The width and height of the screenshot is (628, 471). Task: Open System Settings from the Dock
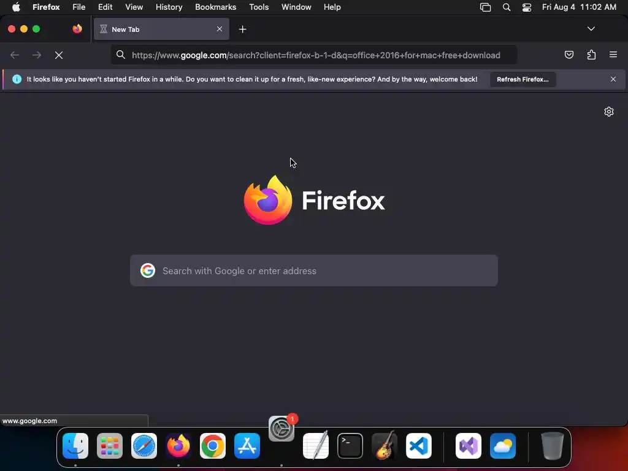(x=281, y=429)
